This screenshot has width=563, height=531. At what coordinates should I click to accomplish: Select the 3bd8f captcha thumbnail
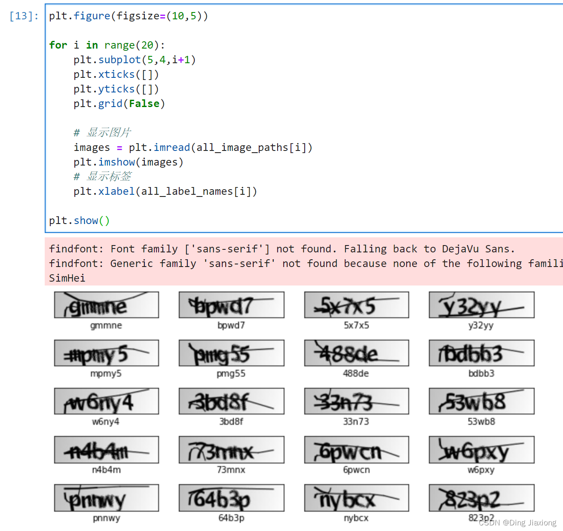[x=231, y=402]
